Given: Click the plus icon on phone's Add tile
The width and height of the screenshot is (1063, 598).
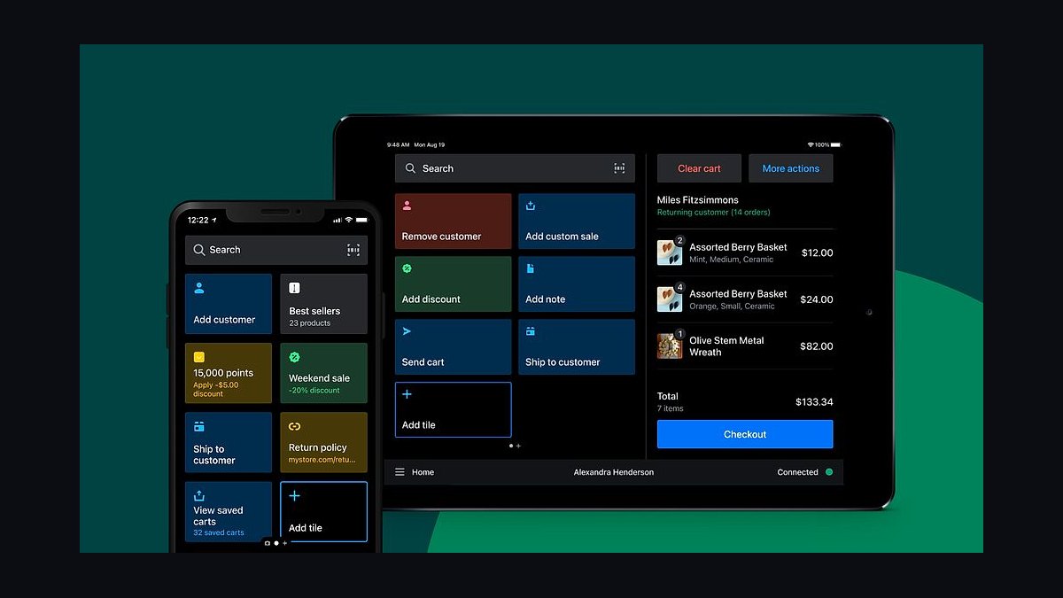Looking at the screenshot, I should [x=295, y=496].
